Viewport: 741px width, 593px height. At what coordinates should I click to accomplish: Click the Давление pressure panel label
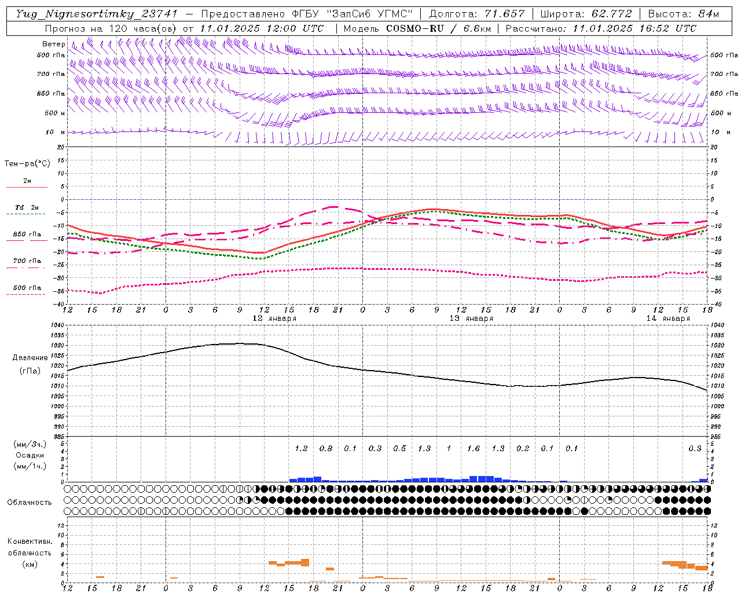pyautogui.click(x=30, y=358)
